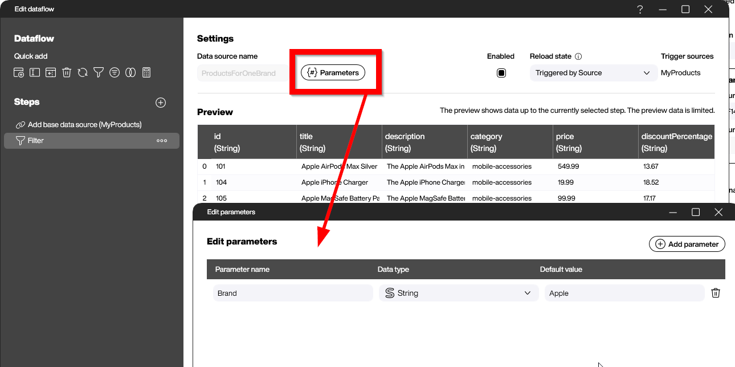The height and width of the screenshot is (367, 735).
Task: Click the trash can quick-add icon
Action: (x=67, y=72)
